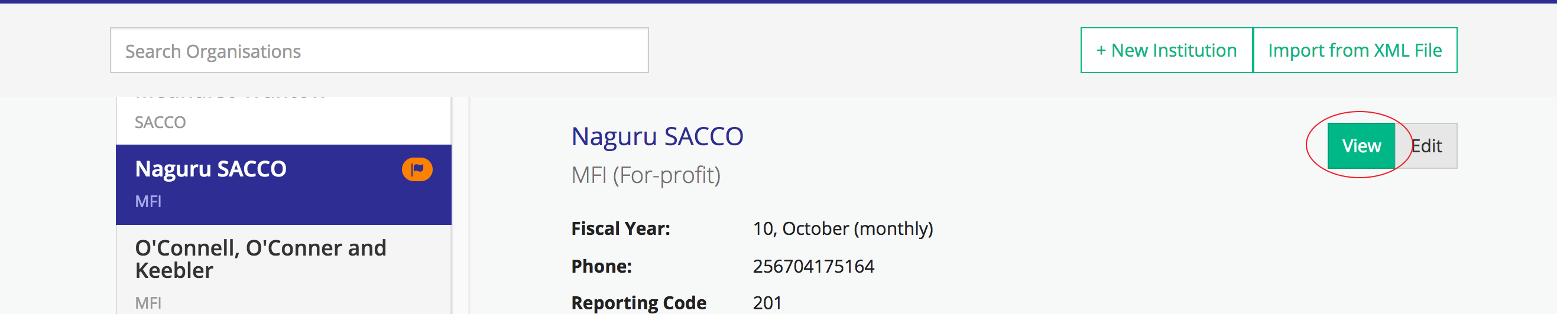Click the MFI type under O'Connell entry
This screenshot has width=1557, height=314.
point(148,303)
